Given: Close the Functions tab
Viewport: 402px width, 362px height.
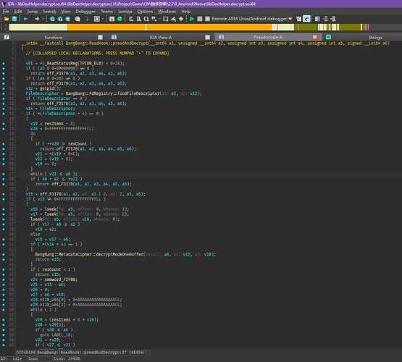Looking at the screenshot, I should [x=100, y=37].
